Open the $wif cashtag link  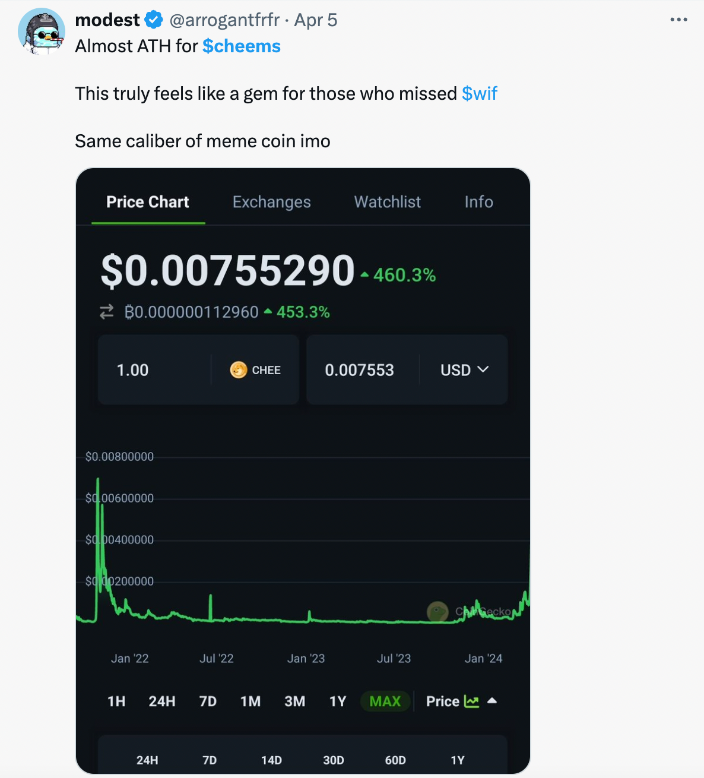(x=480, y=94)
